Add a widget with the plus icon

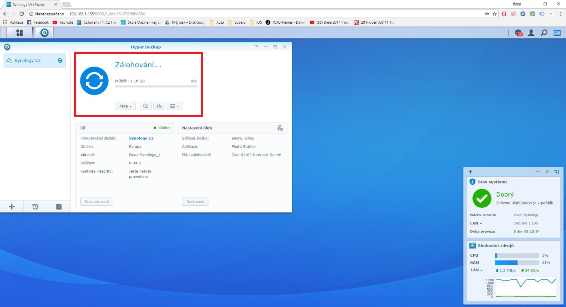[470, 171]
